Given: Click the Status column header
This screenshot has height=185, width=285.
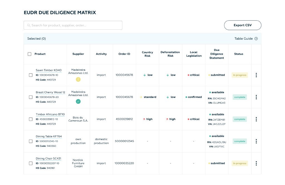Looking at the screenshot, I should pos(239,54).
